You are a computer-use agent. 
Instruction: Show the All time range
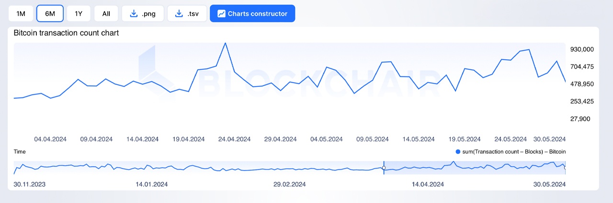pos(106,13)
